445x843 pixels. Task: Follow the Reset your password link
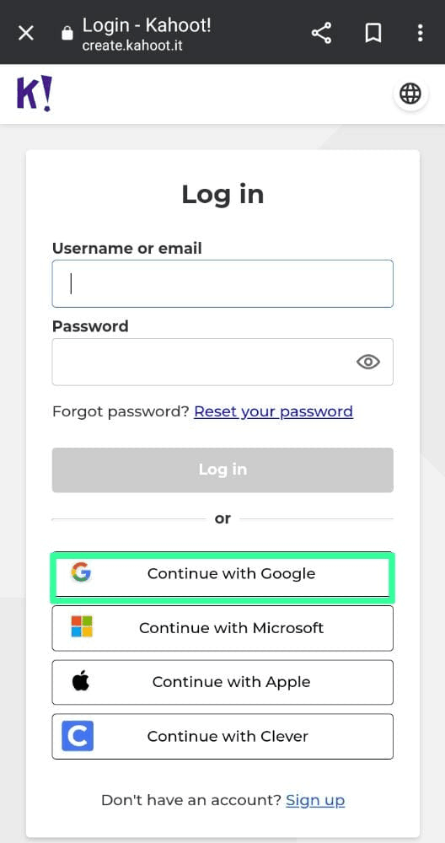click(x=274, y=412)
